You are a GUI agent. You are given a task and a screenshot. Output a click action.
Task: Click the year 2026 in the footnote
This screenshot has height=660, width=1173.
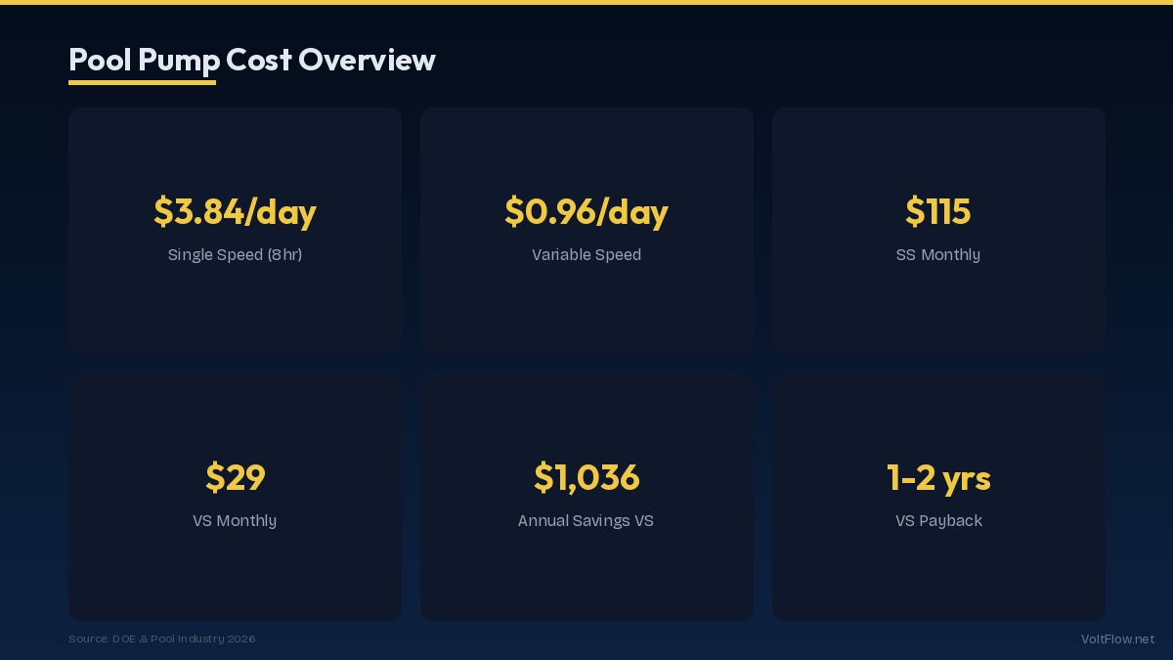tap(240, 639)
